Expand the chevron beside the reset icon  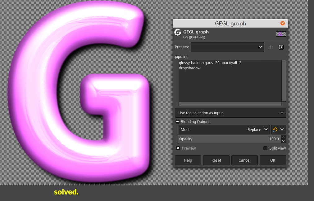(x=282, y=129)
